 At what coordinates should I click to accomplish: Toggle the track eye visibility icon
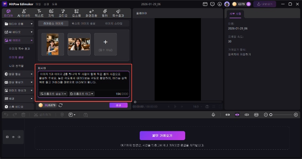tap(13, 137)
